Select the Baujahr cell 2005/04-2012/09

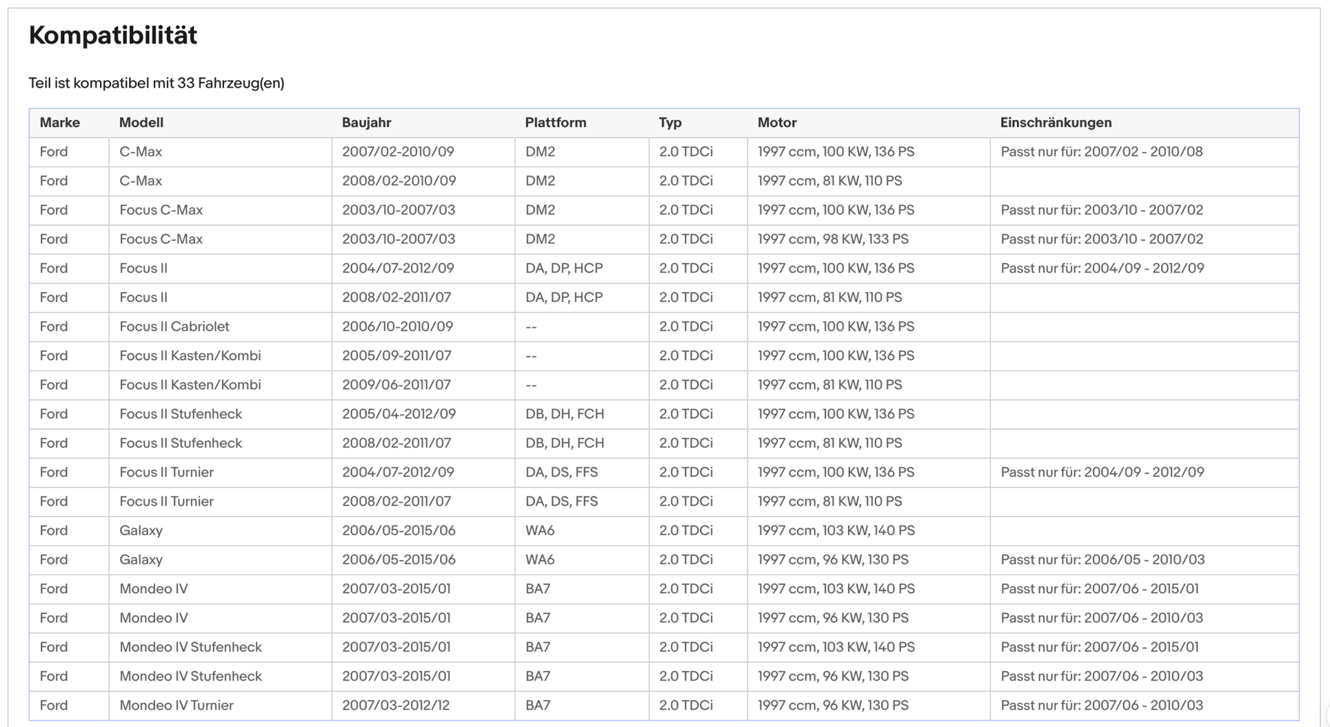[x=398, y=414]
